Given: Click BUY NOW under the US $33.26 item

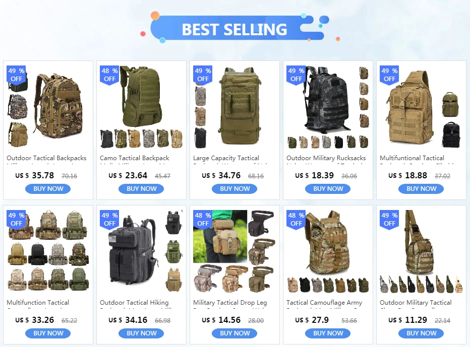Looking at the screenshot, I should [x=48, y=333].
